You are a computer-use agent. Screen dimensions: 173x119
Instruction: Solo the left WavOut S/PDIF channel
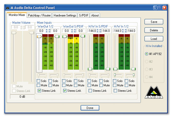pos(64,81)
